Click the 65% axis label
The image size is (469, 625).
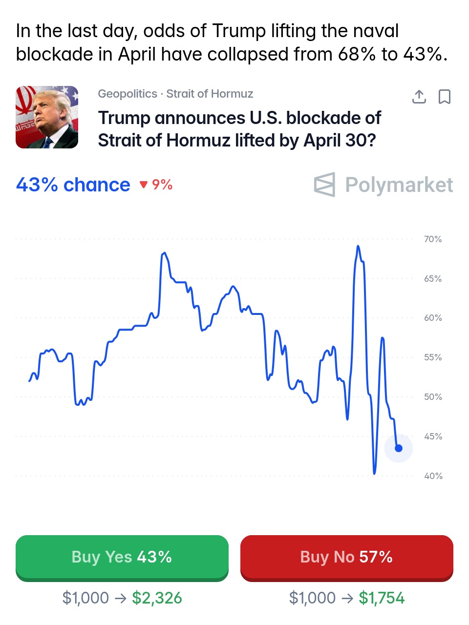pyautogui.click(x=432, y=279)
